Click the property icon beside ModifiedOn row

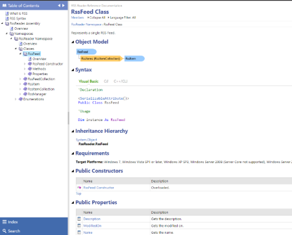[x=79, y=226]
